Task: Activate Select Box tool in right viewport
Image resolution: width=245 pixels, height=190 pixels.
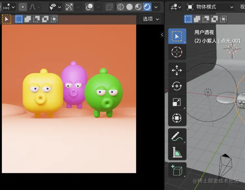Action: point(177,36)
